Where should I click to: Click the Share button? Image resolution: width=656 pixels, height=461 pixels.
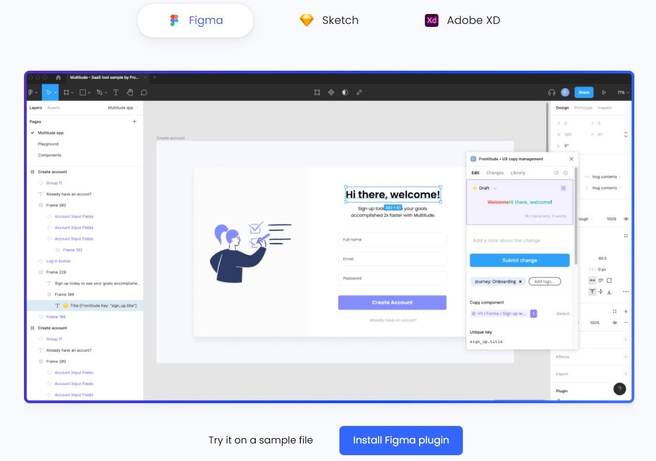coord(584,92)
